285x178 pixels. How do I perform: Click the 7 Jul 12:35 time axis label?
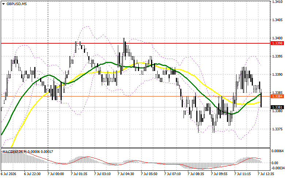266,174
